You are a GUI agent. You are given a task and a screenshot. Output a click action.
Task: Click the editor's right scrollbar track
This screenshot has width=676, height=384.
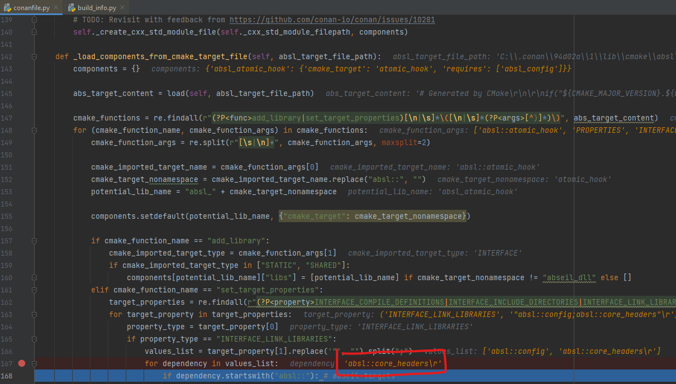673,195
